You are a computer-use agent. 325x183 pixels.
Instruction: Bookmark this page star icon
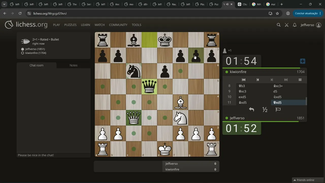[x=277, y=13]
